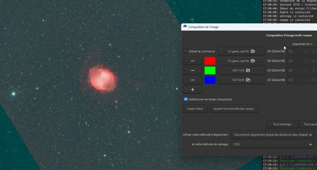Add a new channel layer with plus button

(193, 89)
